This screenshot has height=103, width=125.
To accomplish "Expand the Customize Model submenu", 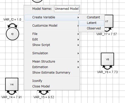I will (x=52, y=26).
